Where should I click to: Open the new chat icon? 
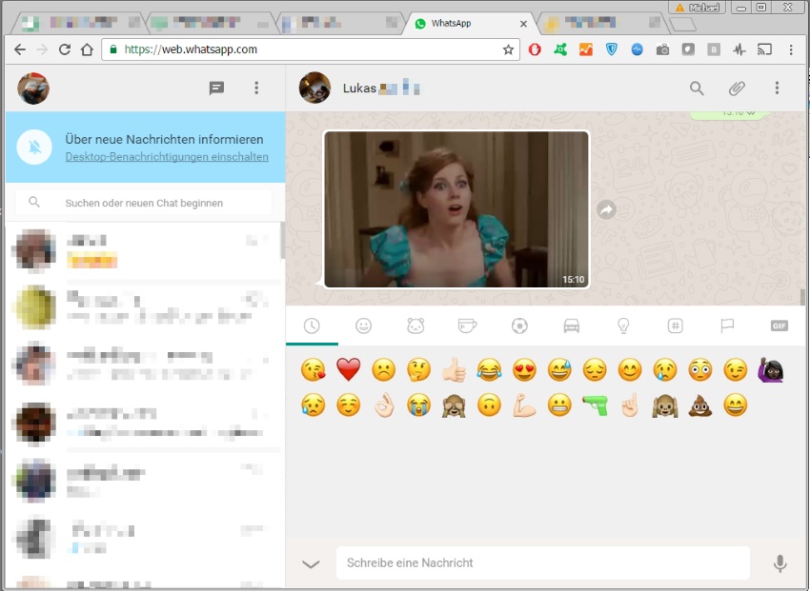coord(216,89)
